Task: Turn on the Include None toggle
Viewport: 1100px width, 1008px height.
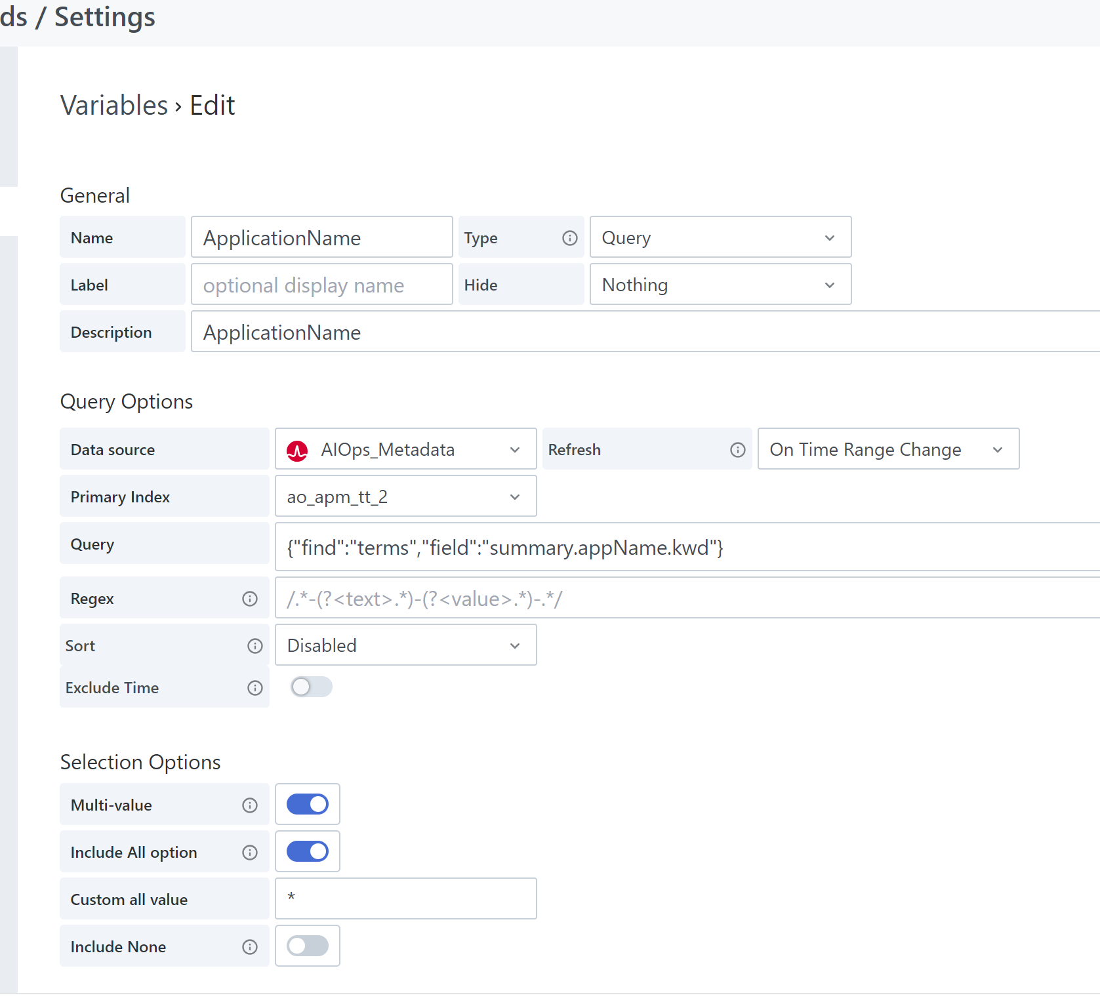Action: point(307,946)
